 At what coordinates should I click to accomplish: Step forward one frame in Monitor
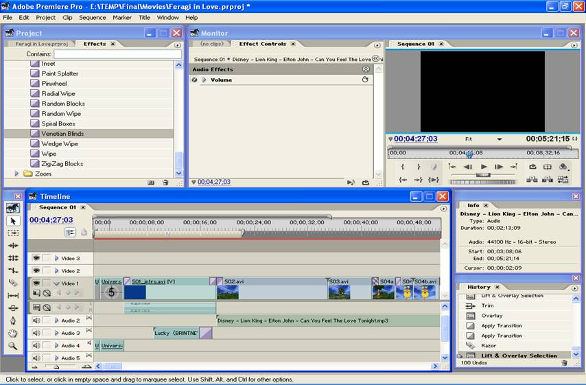[499, 167]
